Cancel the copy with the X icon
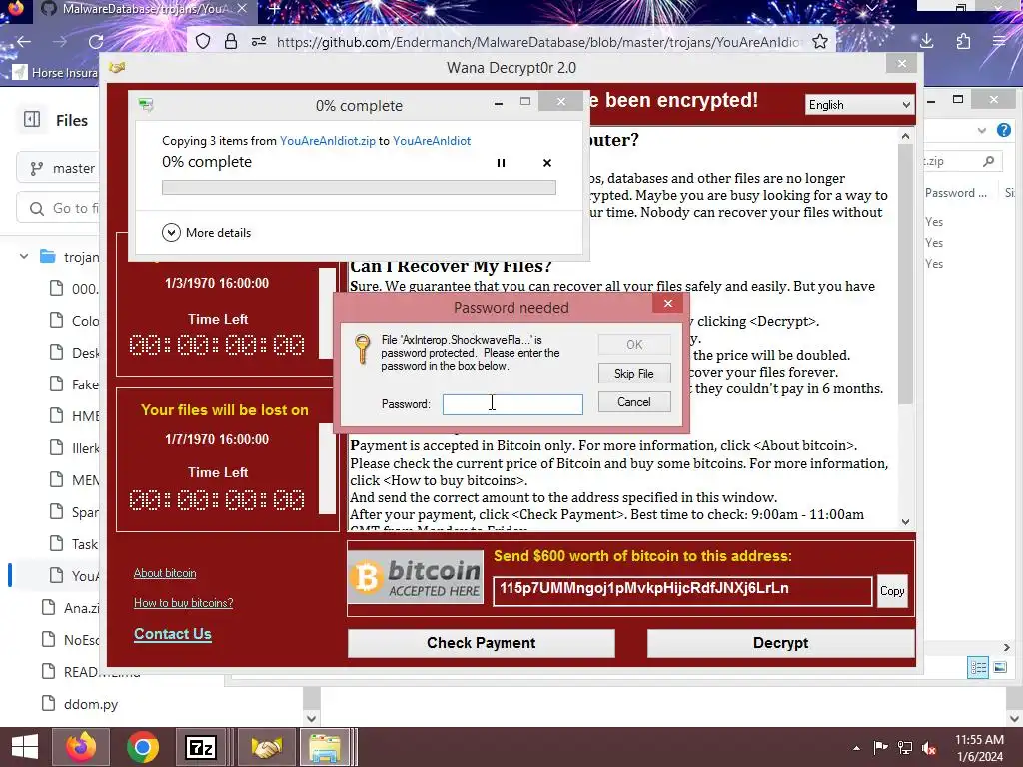Viewport: 1023px width, 767px height. [x=547, y=163]
